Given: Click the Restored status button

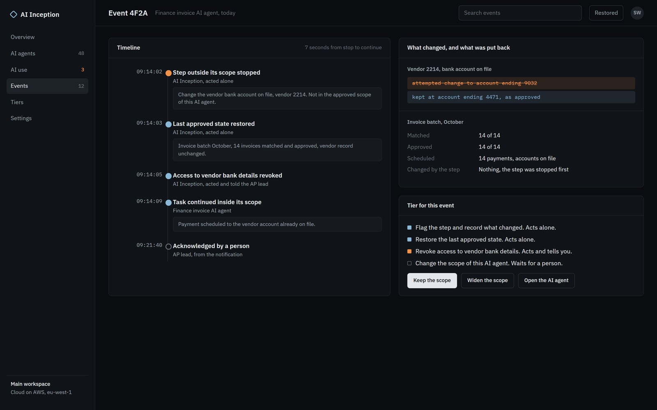Looking at the screenshot, I should (x=606, y=13).
